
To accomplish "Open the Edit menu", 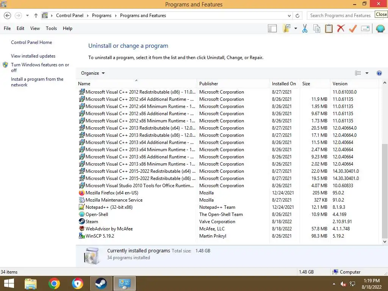I will (20, 28).
